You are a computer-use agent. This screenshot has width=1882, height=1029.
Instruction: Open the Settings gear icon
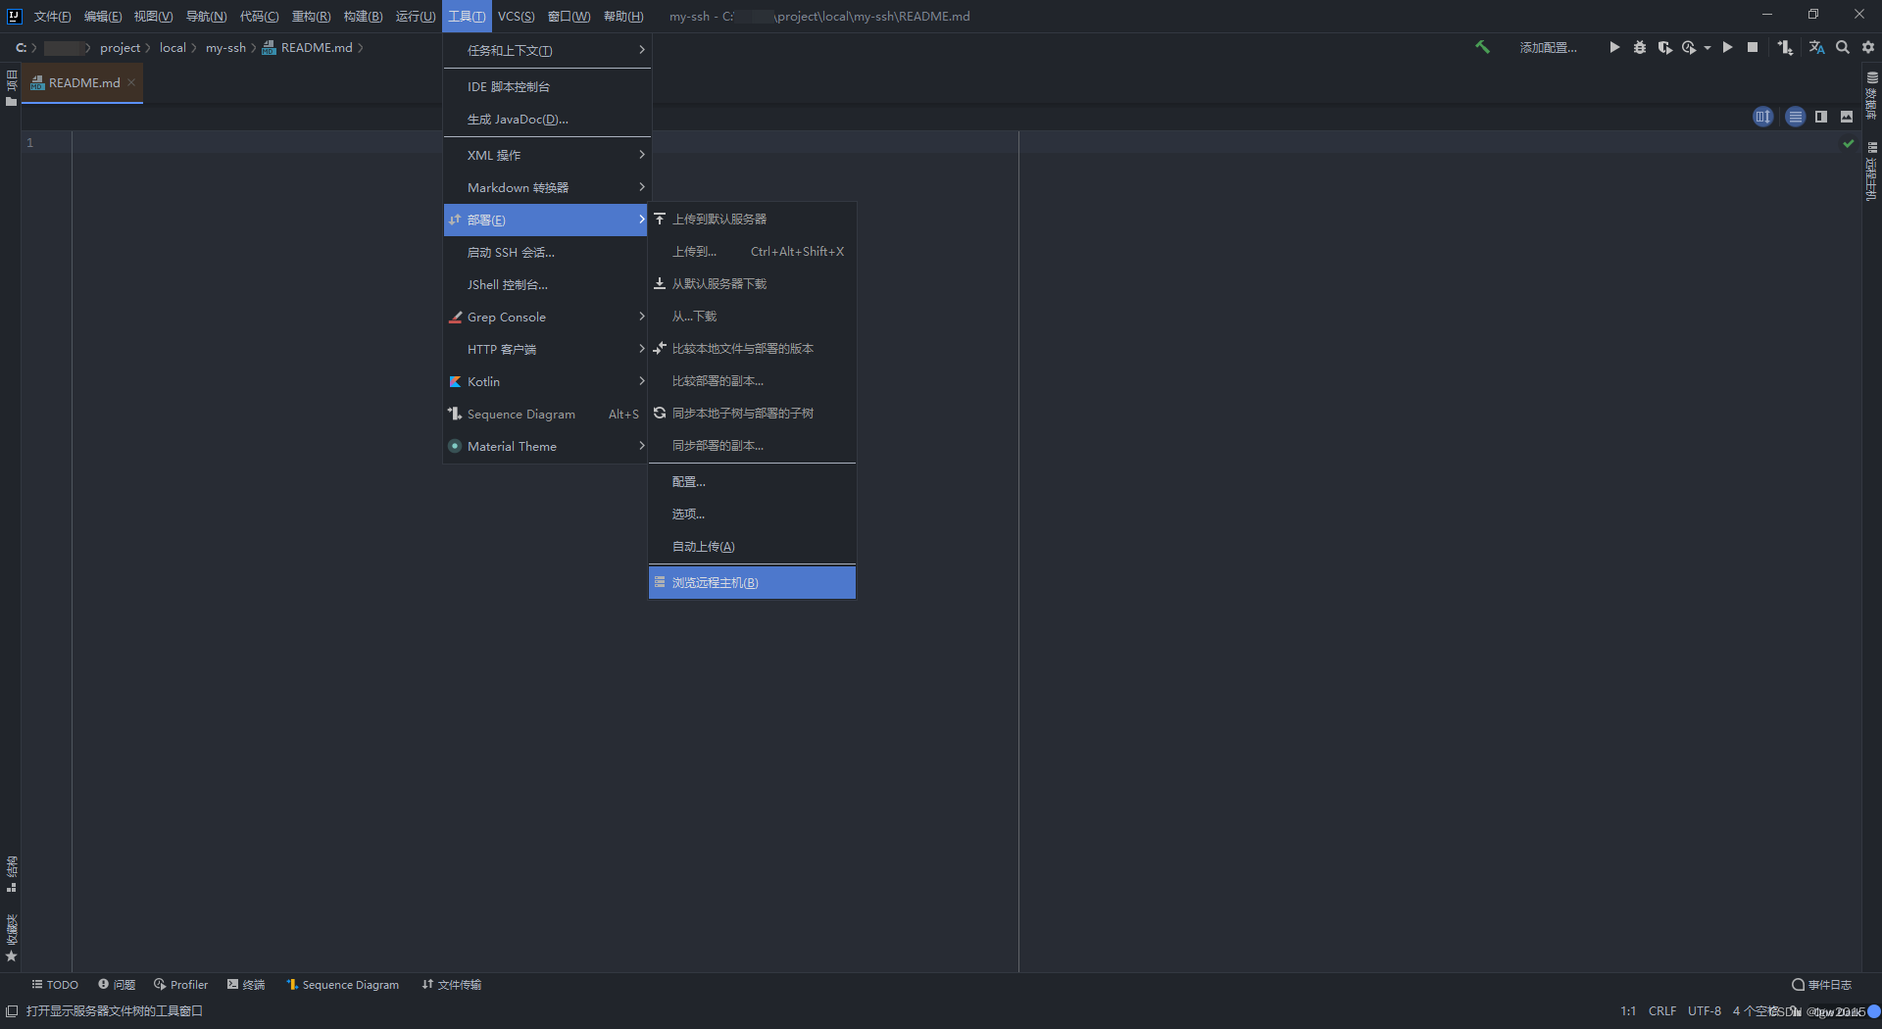point(1867,47)
